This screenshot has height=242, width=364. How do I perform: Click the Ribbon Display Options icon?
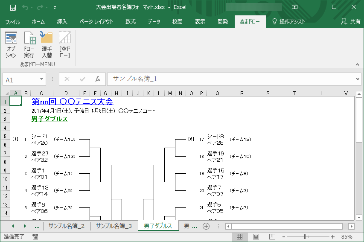click(x=294, y=7)
